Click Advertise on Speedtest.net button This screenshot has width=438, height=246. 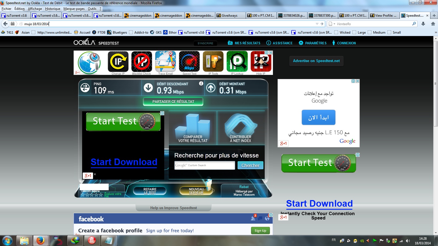(x=316, y=61)
